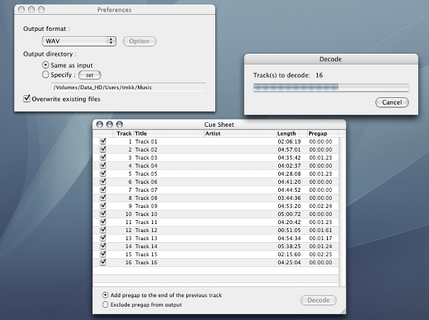Click the pregap value 00:02:25
The image size is (429, 320).
pyautogui.click(x=320, y=254)
